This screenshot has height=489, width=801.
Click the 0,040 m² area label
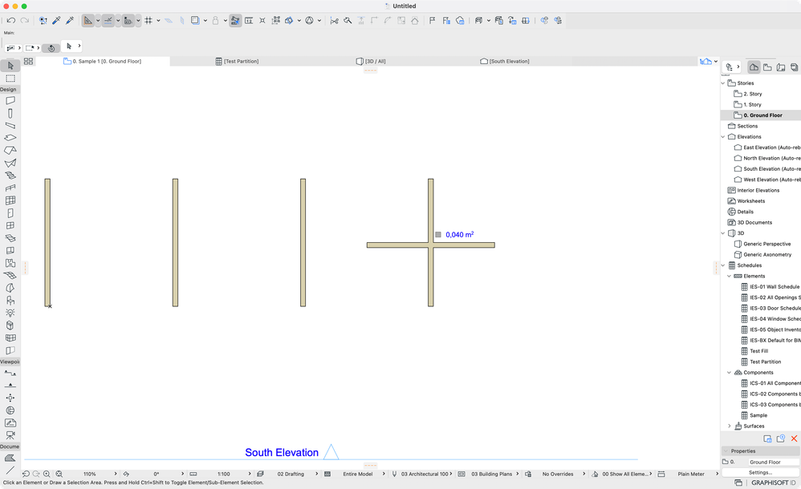click(460, 235)
